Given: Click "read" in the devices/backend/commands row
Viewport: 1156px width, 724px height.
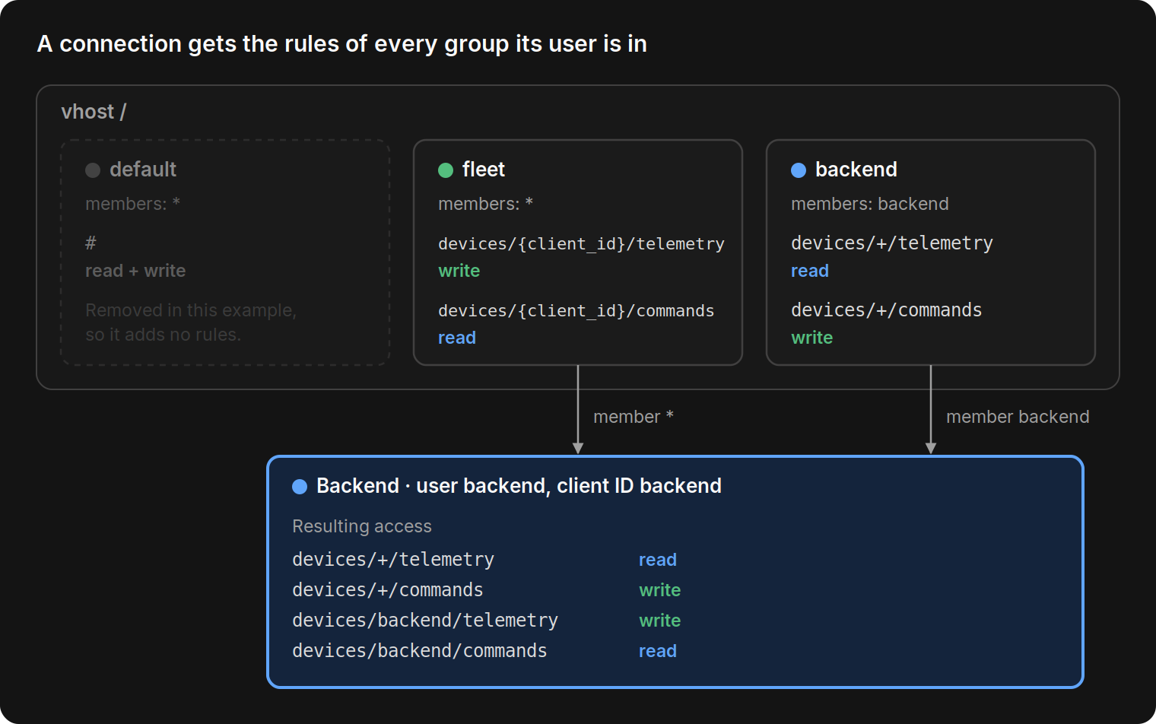Looking at the screenshot, I should click(x=658, y=651).
